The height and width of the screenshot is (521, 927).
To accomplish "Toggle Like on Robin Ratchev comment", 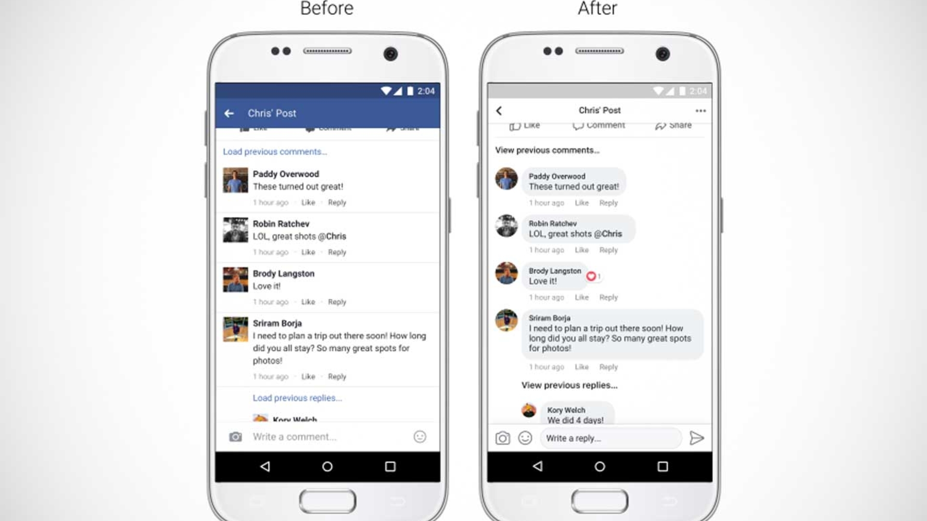I will coord(308,252).
